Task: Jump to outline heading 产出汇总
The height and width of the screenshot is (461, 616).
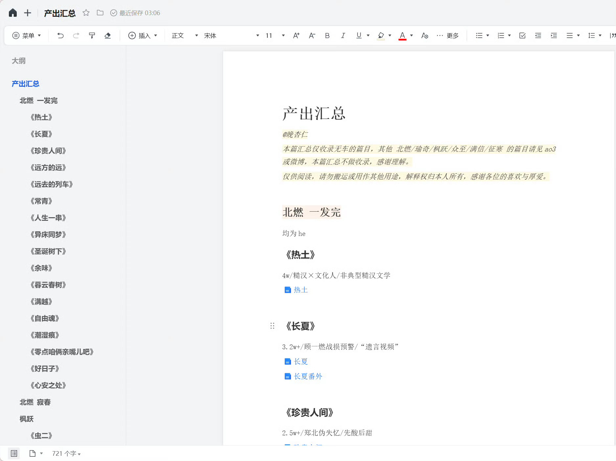Action: (26, 84)
